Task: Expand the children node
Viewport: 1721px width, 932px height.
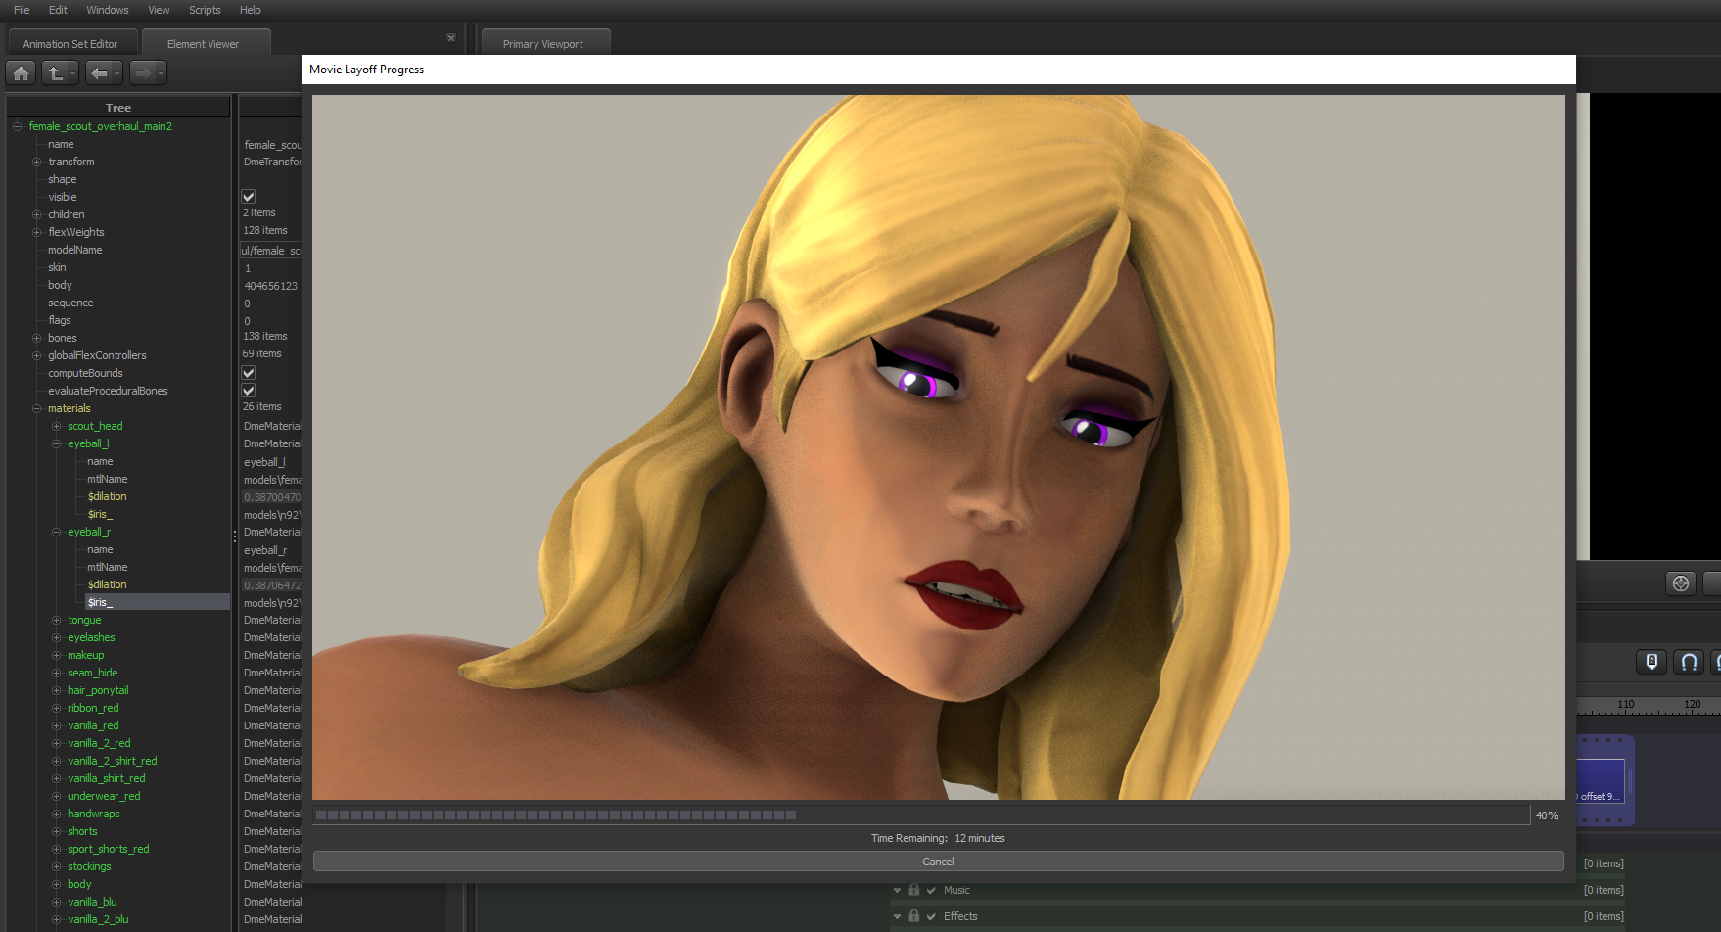Action: pos(37,214)
